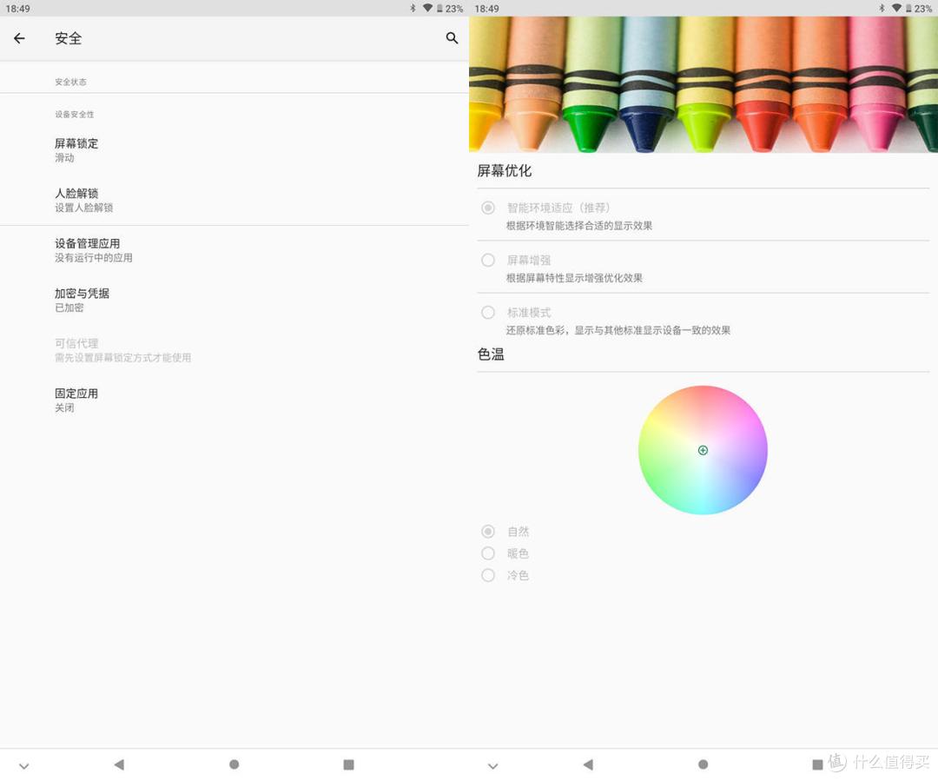Tap 安全状态 section header
The width and height of the screenshot is (938, 781).
[x=70, y=82]
